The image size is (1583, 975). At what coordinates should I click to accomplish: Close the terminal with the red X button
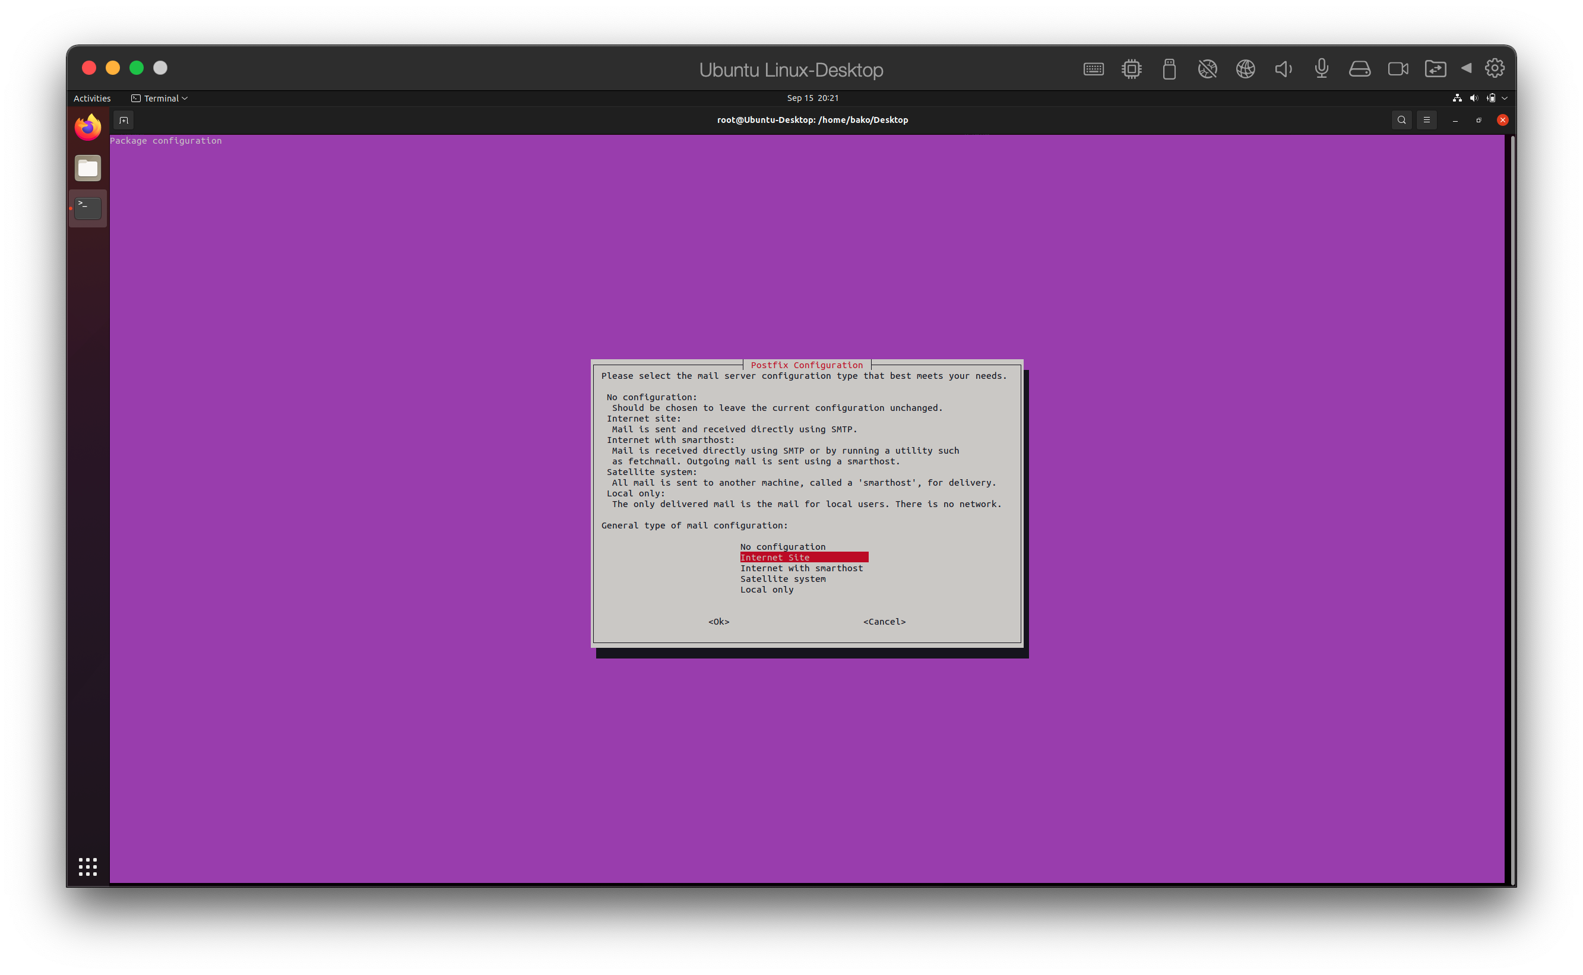[1502, 120]
